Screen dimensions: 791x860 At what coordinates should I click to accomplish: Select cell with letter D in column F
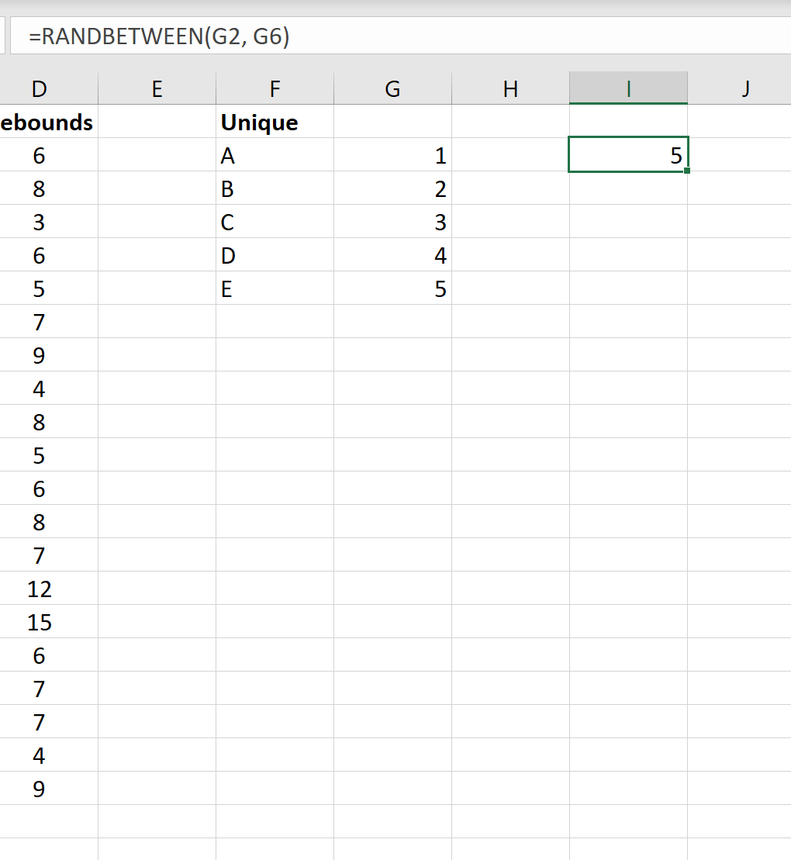point(275,257)
